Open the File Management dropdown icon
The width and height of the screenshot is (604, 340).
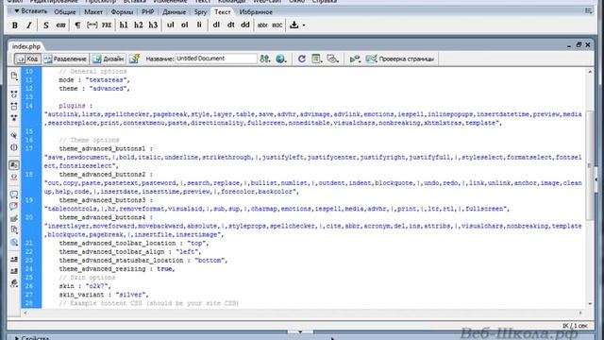(265, 59)
